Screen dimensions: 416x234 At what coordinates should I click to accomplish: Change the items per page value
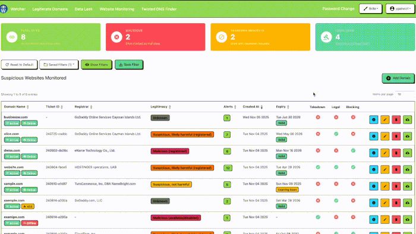click(x=405, y=94)
